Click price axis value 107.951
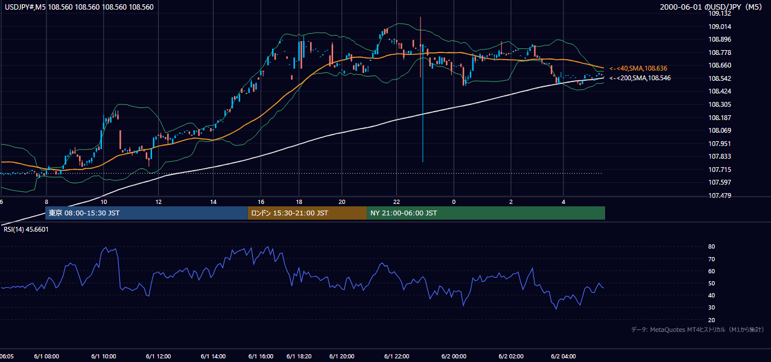Viewport: 771px width, 362px height. [x=720, y=144]
